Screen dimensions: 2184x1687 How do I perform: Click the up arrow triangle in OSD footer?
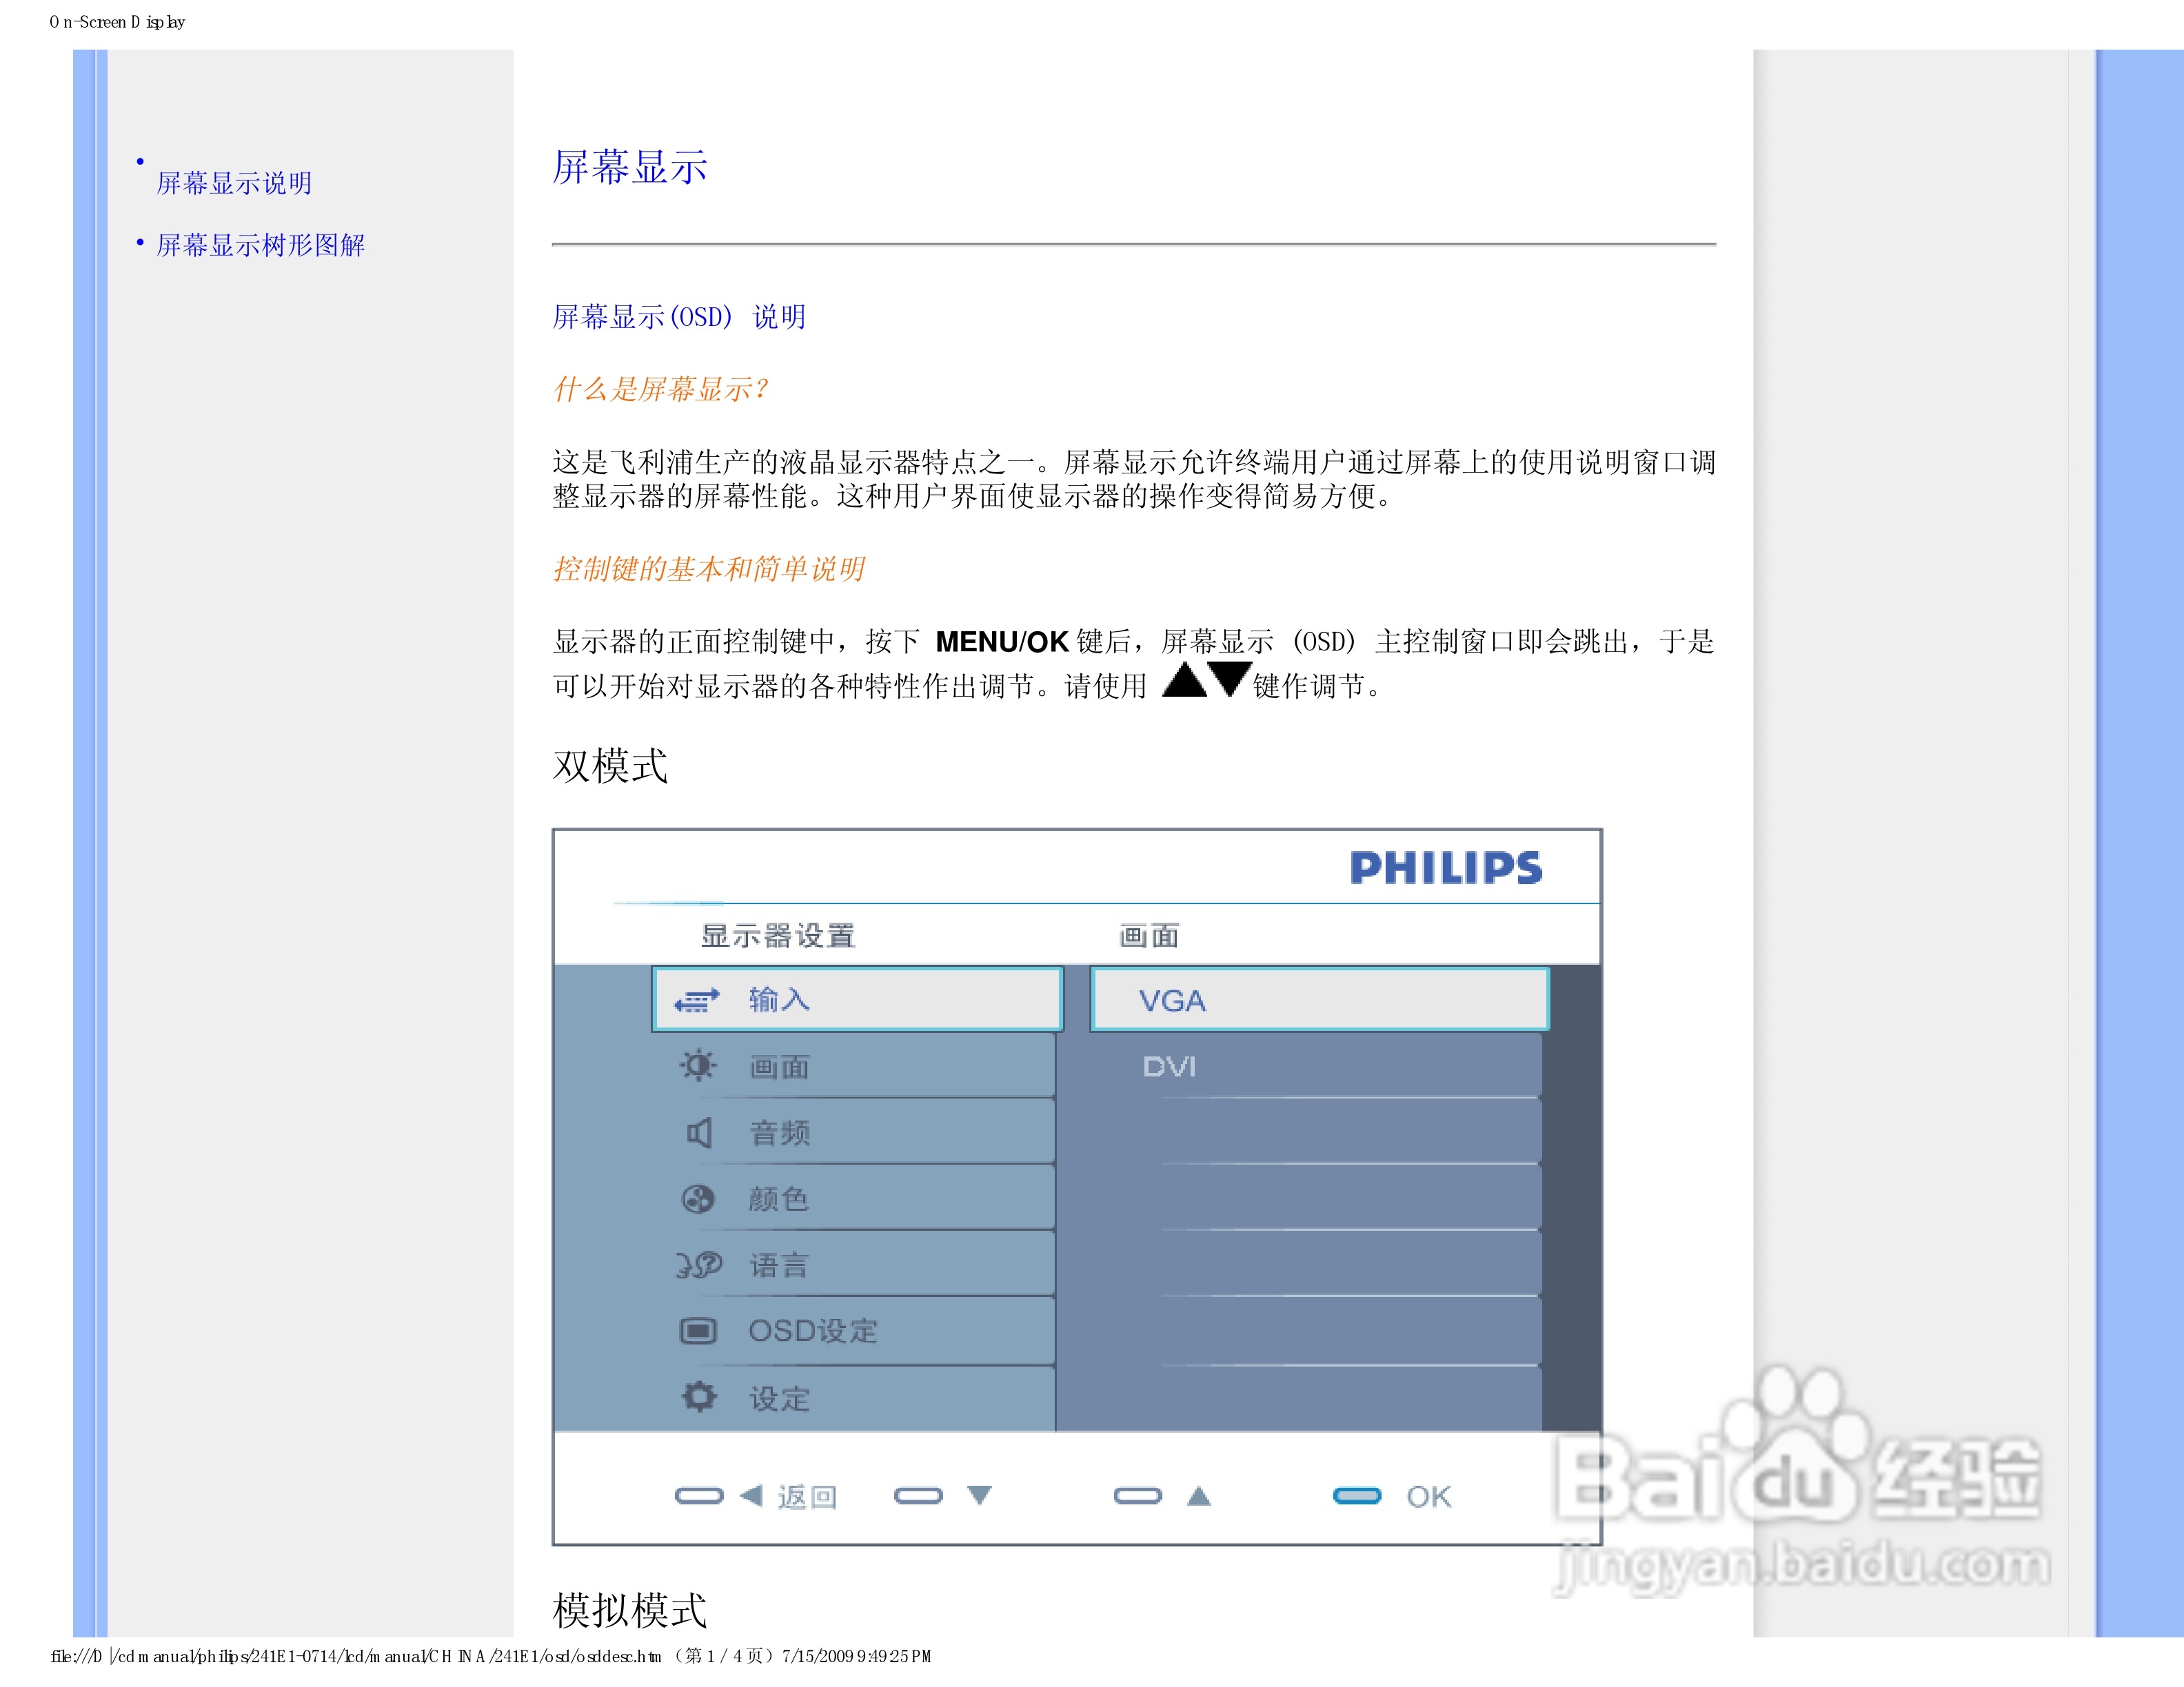(x=1198, y=1495)
